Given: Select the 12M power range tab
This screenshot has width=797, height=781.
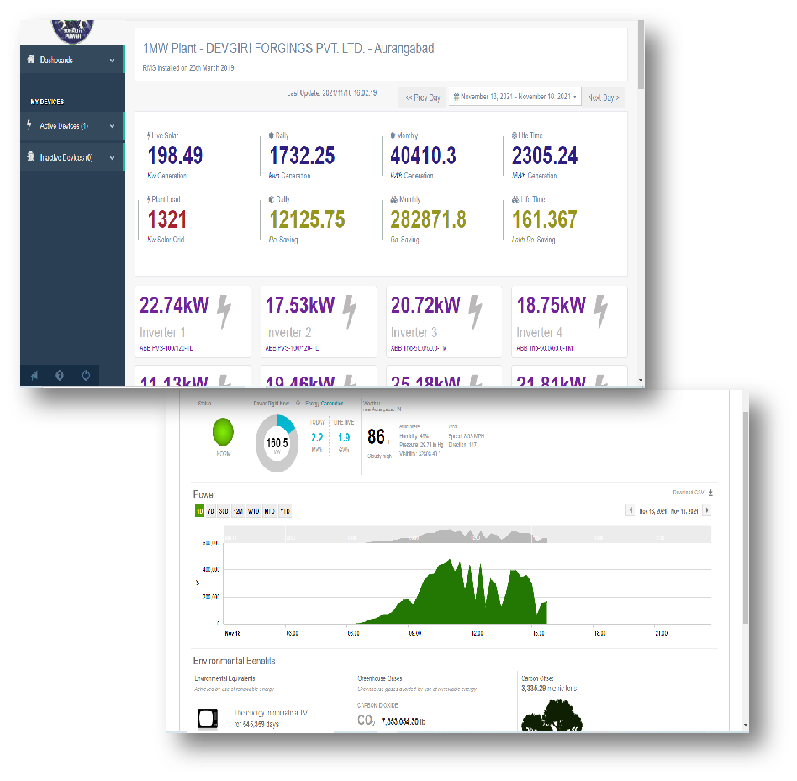Looking at the screenshot, I should [238, 511].
